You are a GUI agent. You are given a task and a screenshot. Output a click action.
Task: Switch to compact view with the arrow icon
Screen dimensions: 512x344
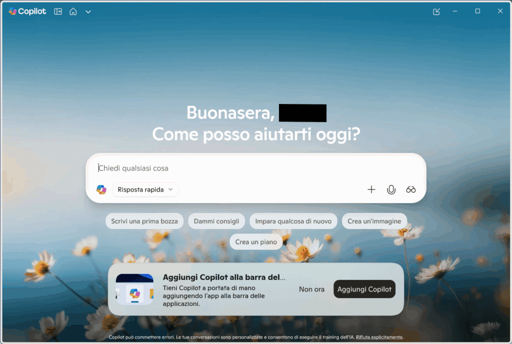[436, 11]
